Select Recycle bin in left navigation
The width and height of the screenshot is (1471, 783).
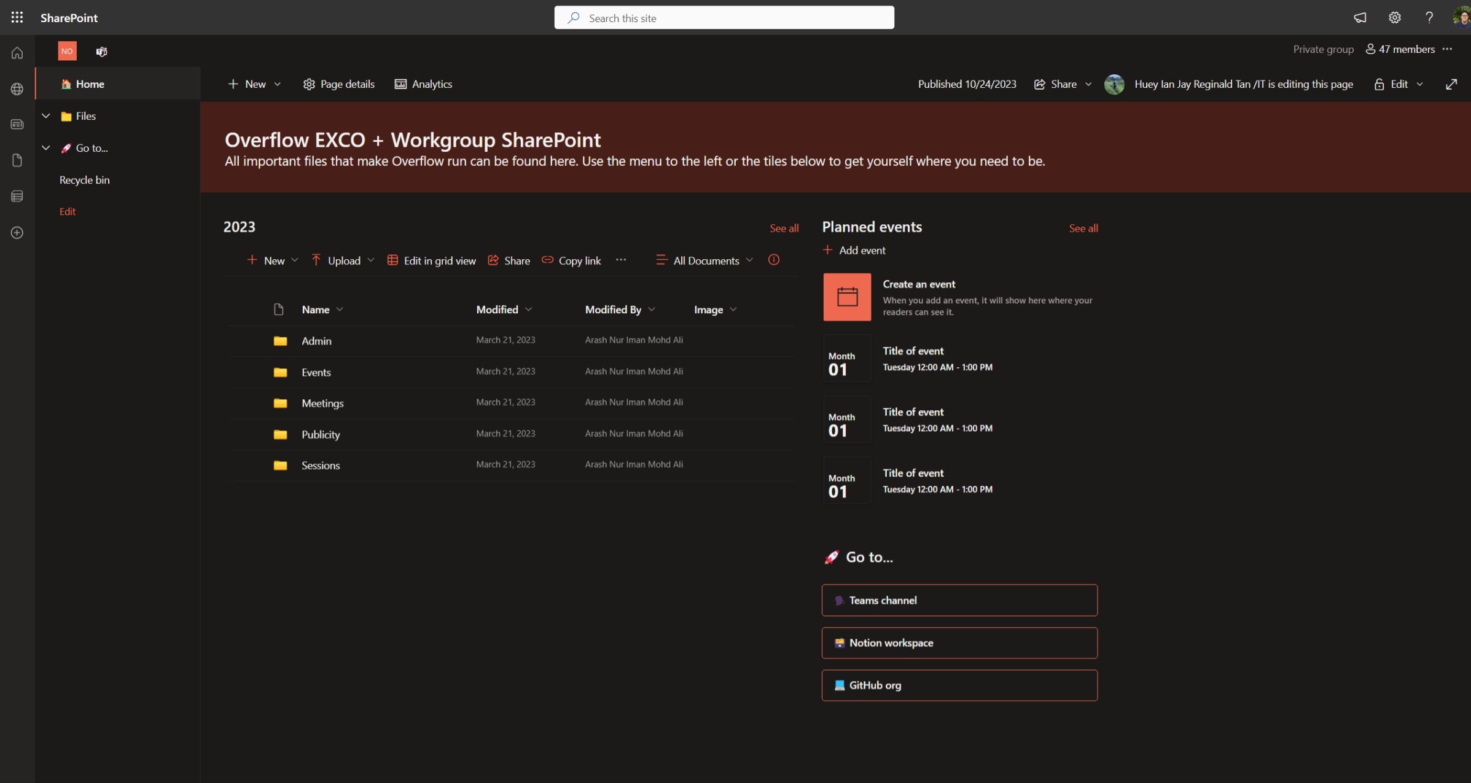click(84, 180)
